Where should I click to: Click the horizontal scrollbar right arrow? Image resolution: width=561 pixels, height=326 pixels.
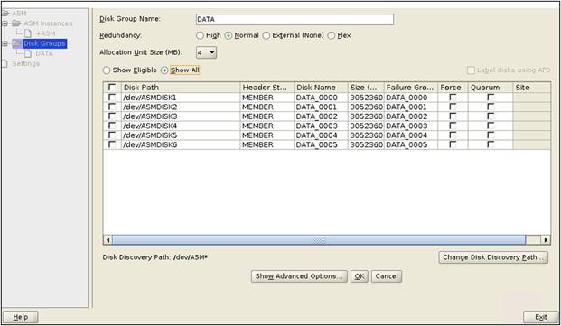546,240
